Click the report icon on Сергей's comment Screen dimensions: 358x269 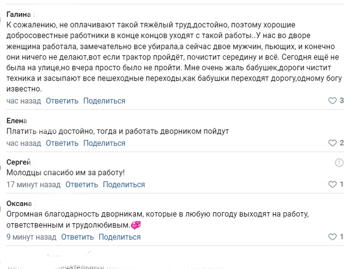(339, 162)
